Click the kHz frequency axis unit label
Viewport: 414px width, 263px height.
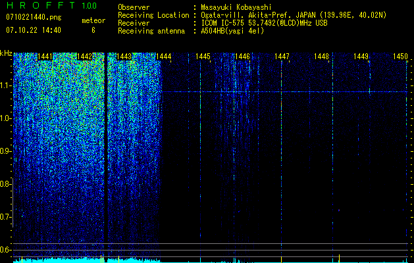pos(6,53)
